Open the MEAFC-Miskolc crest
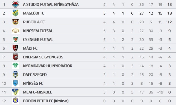 pyautogui.click(x=16, y=92)
